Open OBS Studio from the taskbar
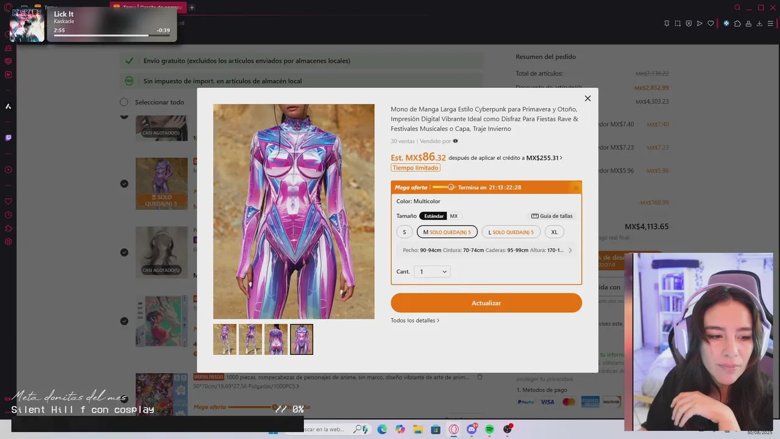The height and width of the screenshot is (439, 780). (x=507, y=429)
